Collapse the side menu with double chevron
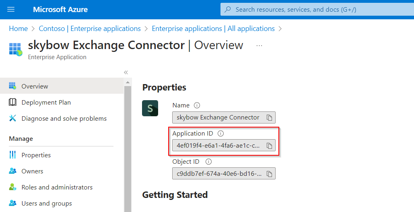The image size is (414, 212). coord(126,72)
